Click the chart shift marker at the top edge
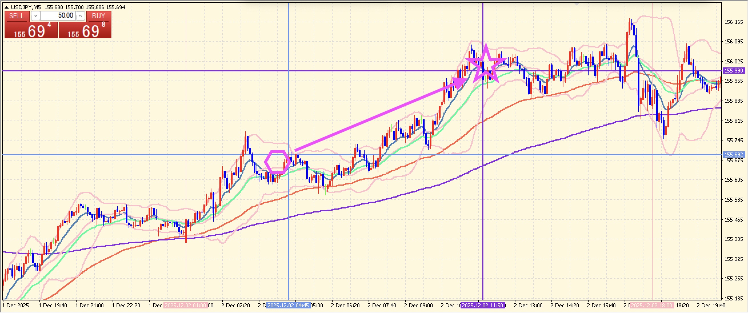 point(577,4)
